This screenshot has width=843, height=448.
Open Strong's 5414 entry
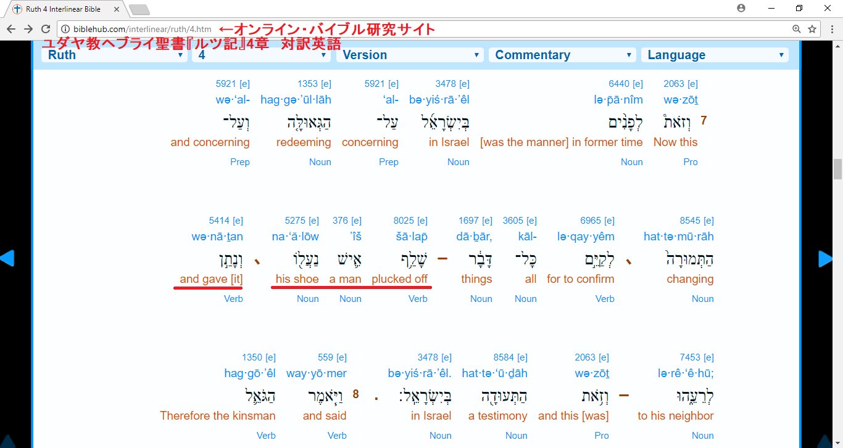coord(219,221)
